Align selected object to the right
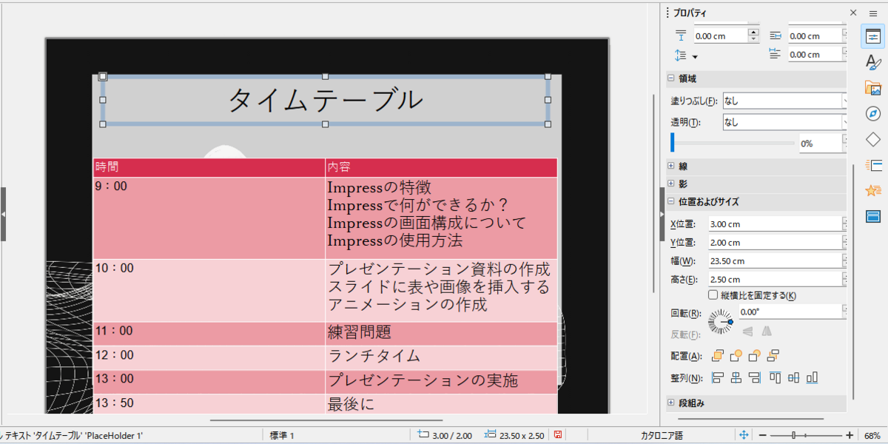The height and width of the screenshot is (444, 888). coord(755,378)
